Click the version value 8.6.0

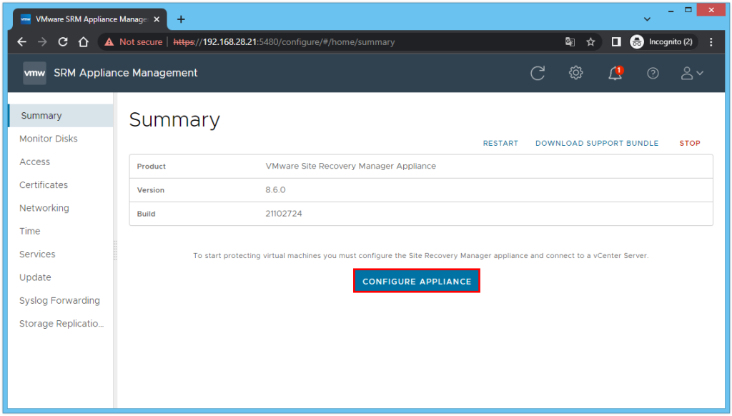275,190
